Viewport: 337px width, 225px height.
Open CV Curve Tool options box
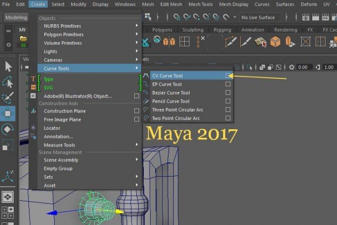228,76
